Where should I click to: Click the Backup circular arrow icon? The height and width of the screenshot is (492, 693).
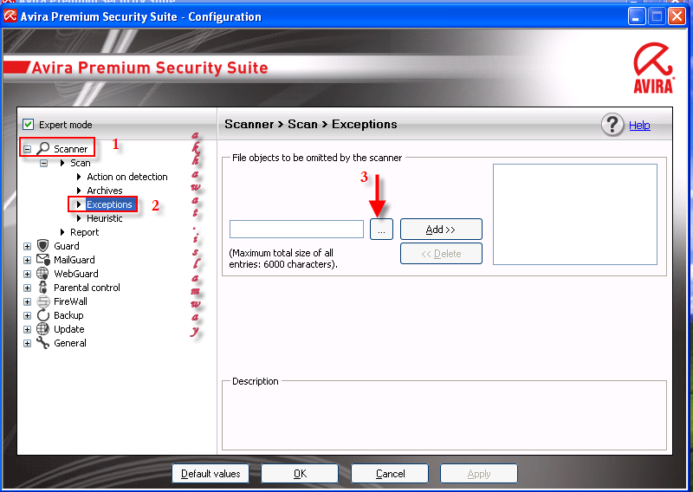point(42,315)
